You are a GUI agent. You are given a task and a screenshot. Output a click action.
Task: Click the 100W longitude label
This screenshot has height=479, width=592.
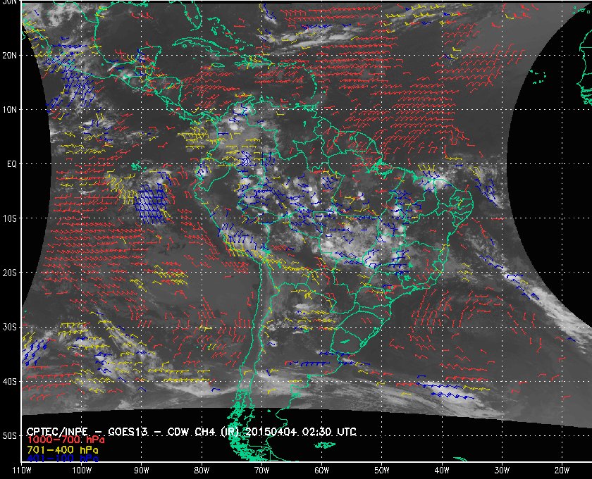pyautogui.click(x=81, y=470)
